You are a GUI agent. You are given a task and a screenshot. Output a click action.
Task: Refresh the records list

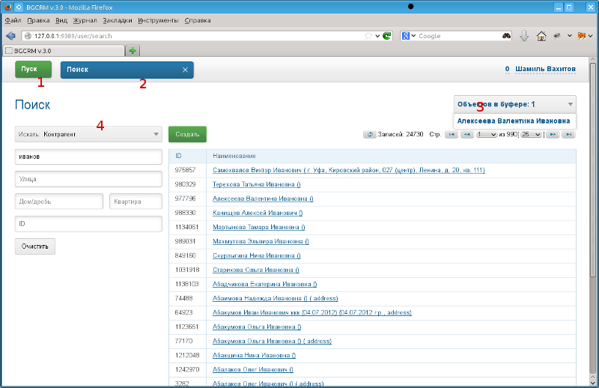[x=369, y=135]
